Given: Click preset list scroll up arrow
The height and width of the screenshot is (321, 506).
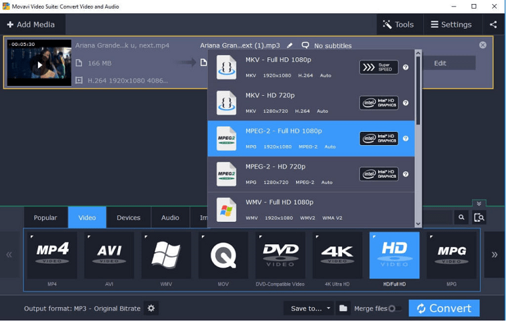Looking at the screenshot, I should pos(418,53).
